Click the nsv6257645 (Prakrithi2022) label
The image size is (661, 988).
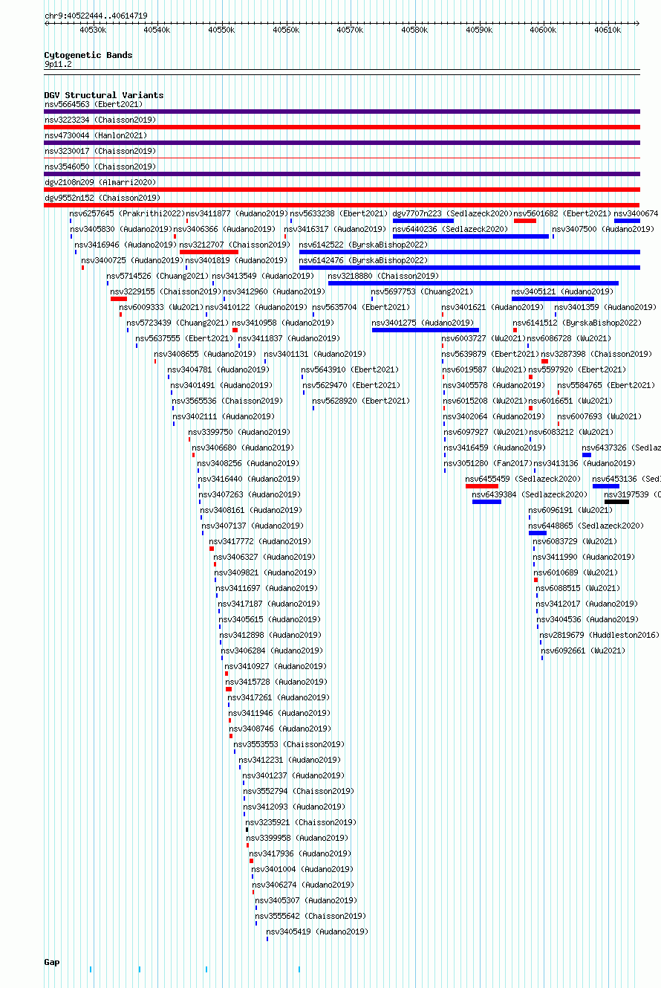click(x=127, y=214)
